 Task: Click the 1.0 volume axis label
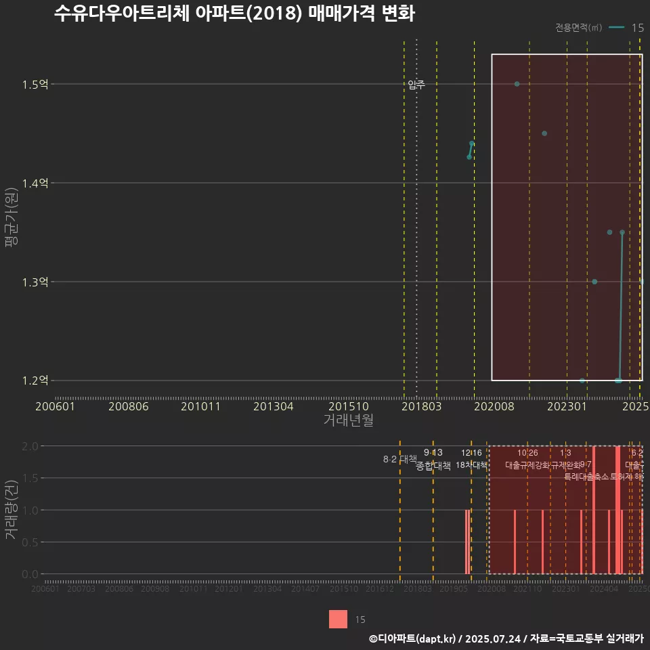point(30,511)
